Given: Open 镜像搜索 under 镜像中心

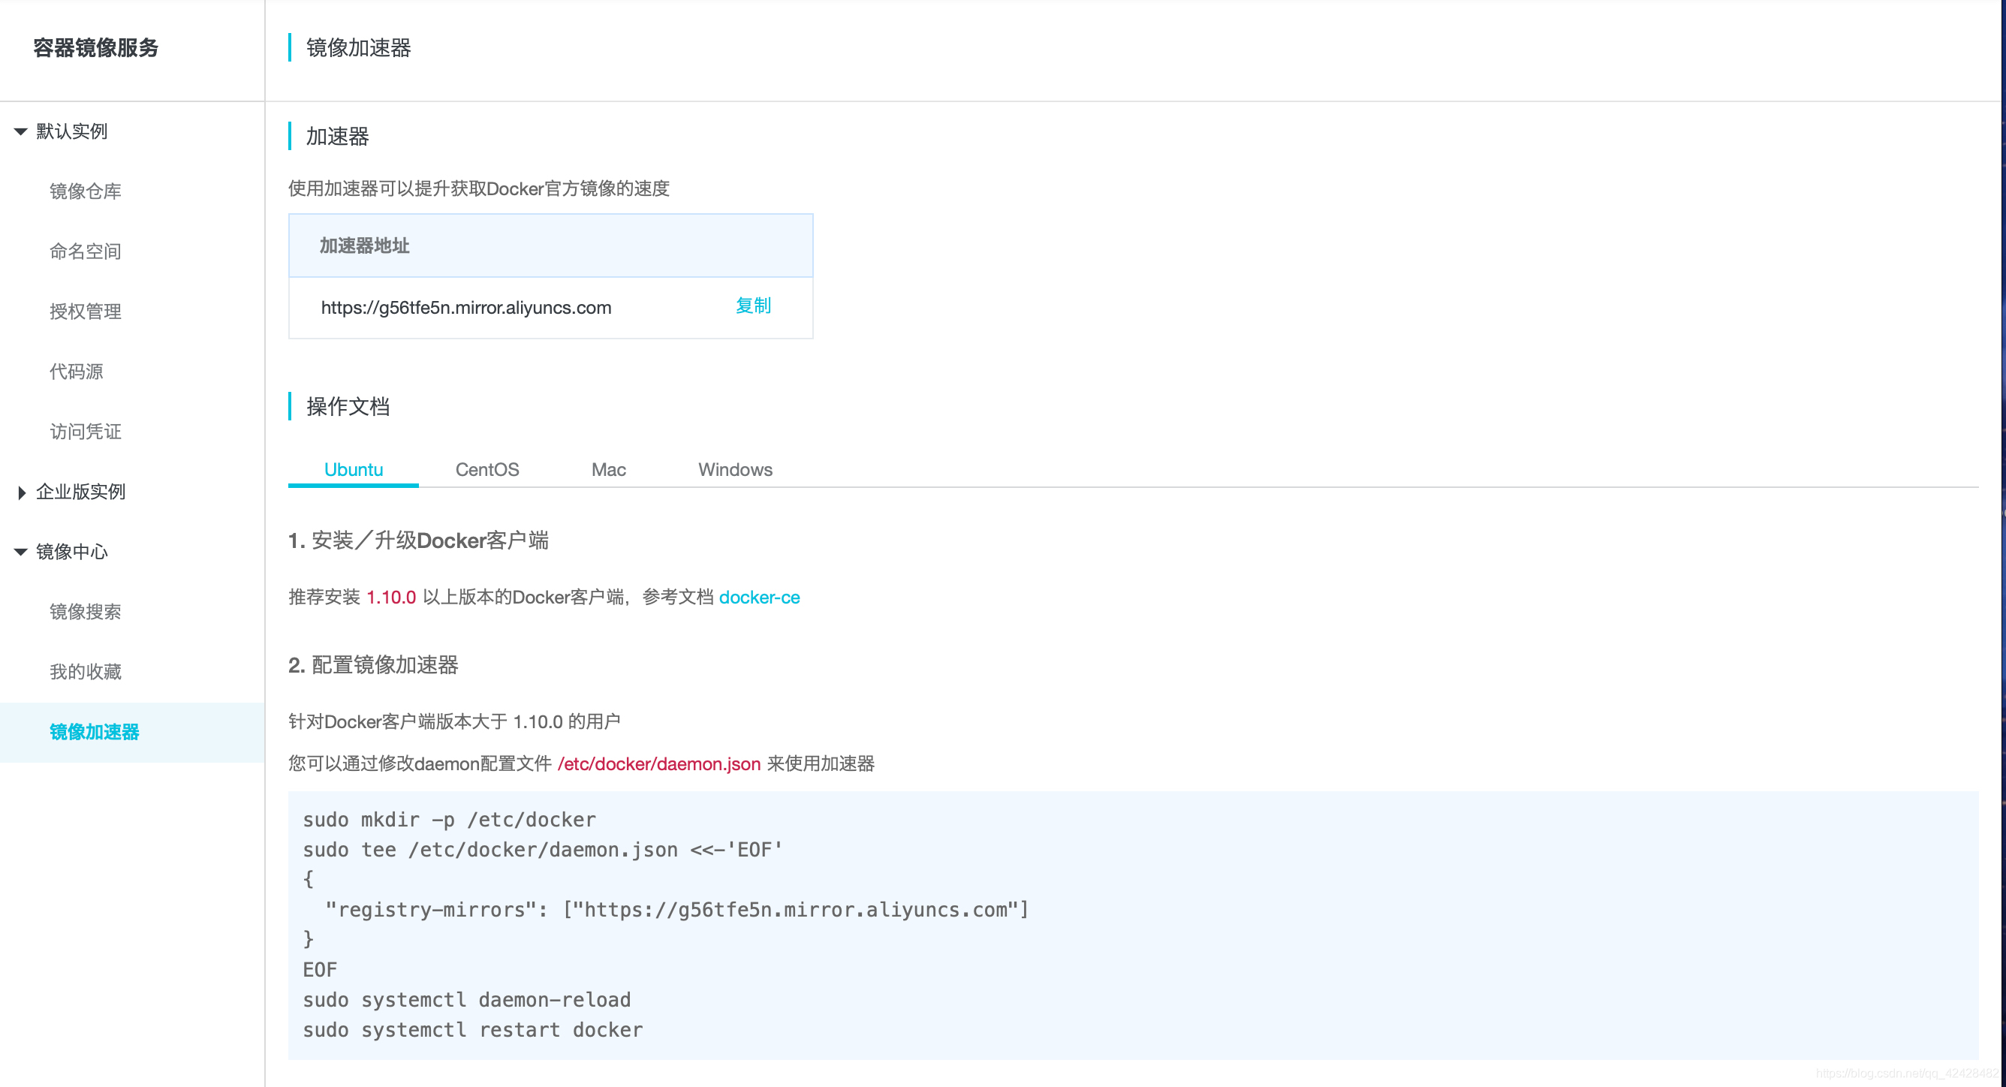Looking at the screenshot, I should [x=85, y=612].
